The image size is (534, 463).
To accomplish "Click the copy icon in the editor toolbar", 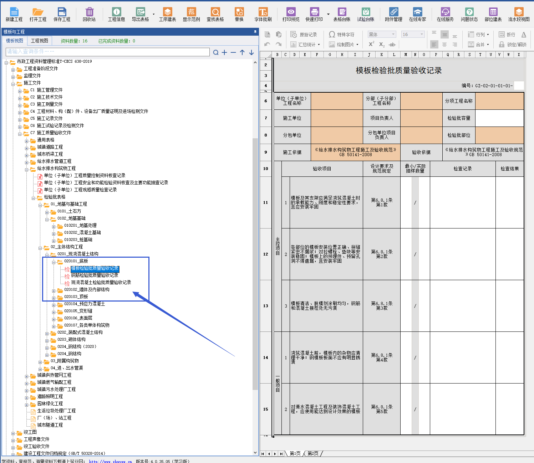I will 268,35.
